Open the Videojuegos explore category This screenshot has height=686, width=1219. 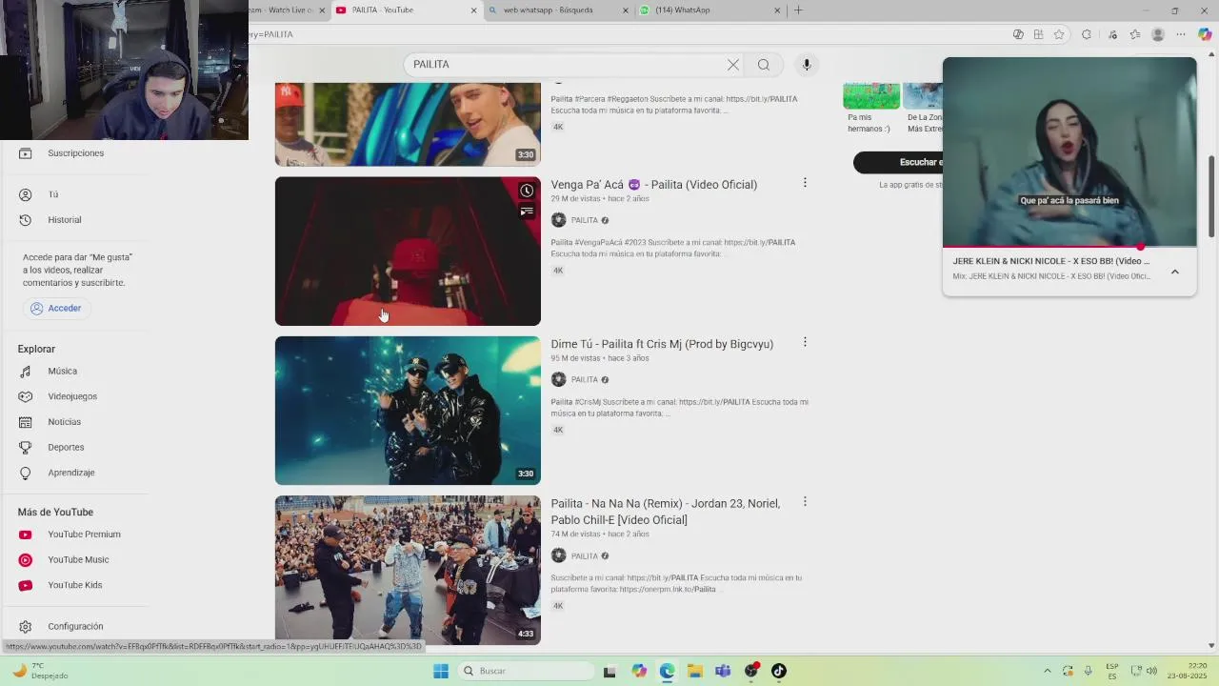tap(72, 396)
